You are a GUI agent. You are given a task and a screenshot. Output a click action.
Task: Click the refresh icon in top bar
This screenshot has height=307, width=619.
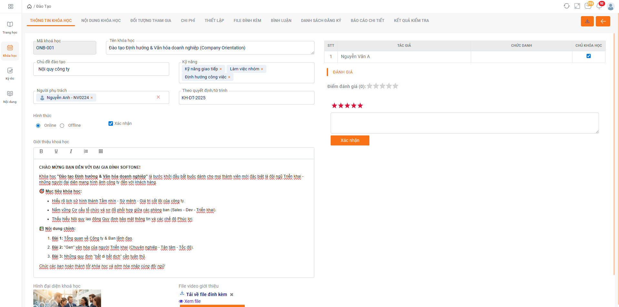coord(566,6)
